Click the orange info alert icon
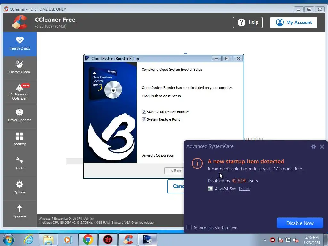328x246 pixels. pyautogui.click(x=197, y=163)
